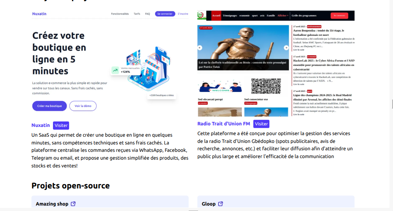
Task: Click the red Se connecter button
Action: [339, 16]
